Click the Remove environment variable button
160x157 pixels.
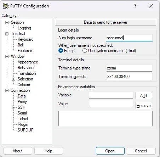(x=144, y=106)
